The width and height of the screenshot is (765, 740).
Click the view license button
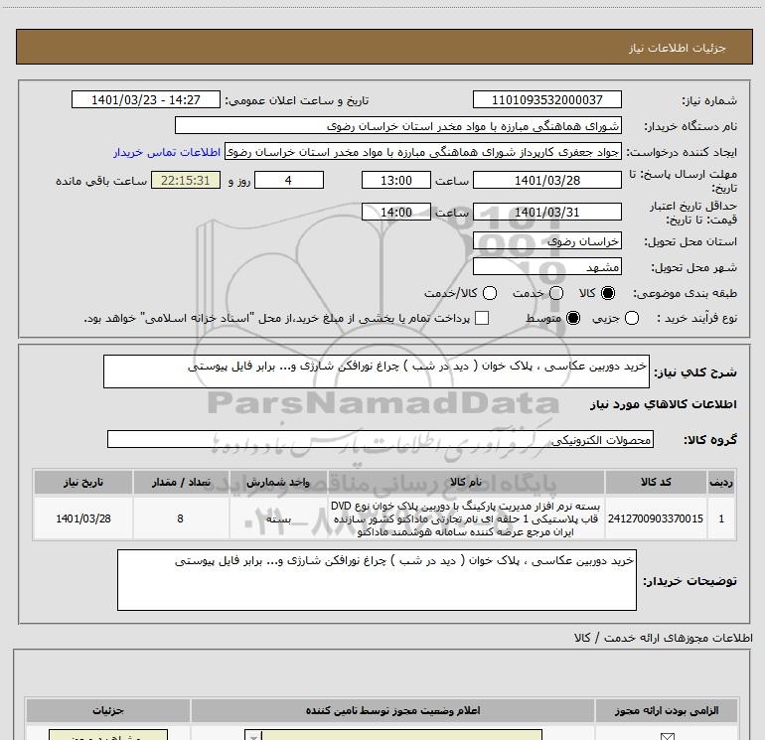[108, 735]
